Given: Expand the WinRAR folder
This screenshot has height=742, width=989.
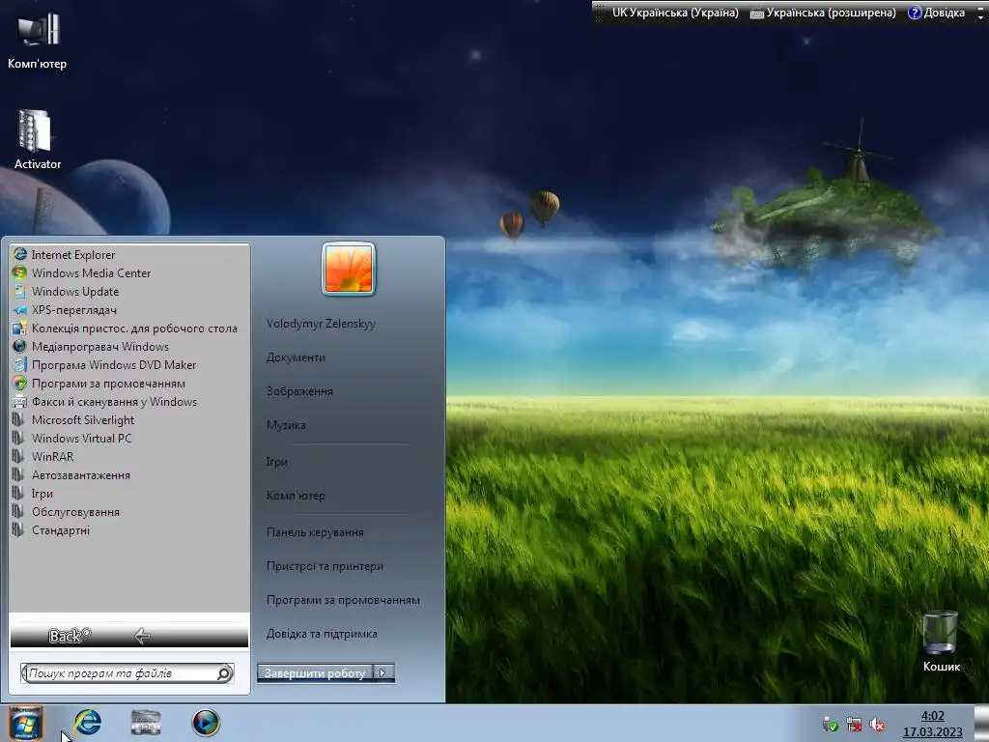Looking at the screenshot, I should pos(42,456).
